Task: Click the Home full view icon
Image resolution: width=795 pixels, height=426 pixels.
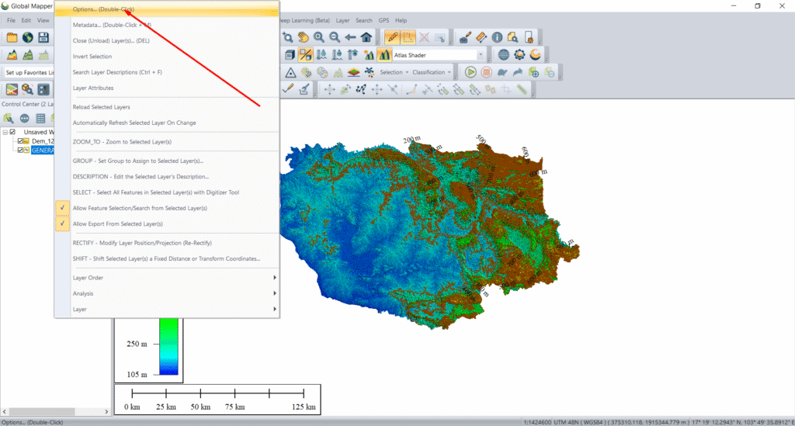Action: (x=366, y=37)
